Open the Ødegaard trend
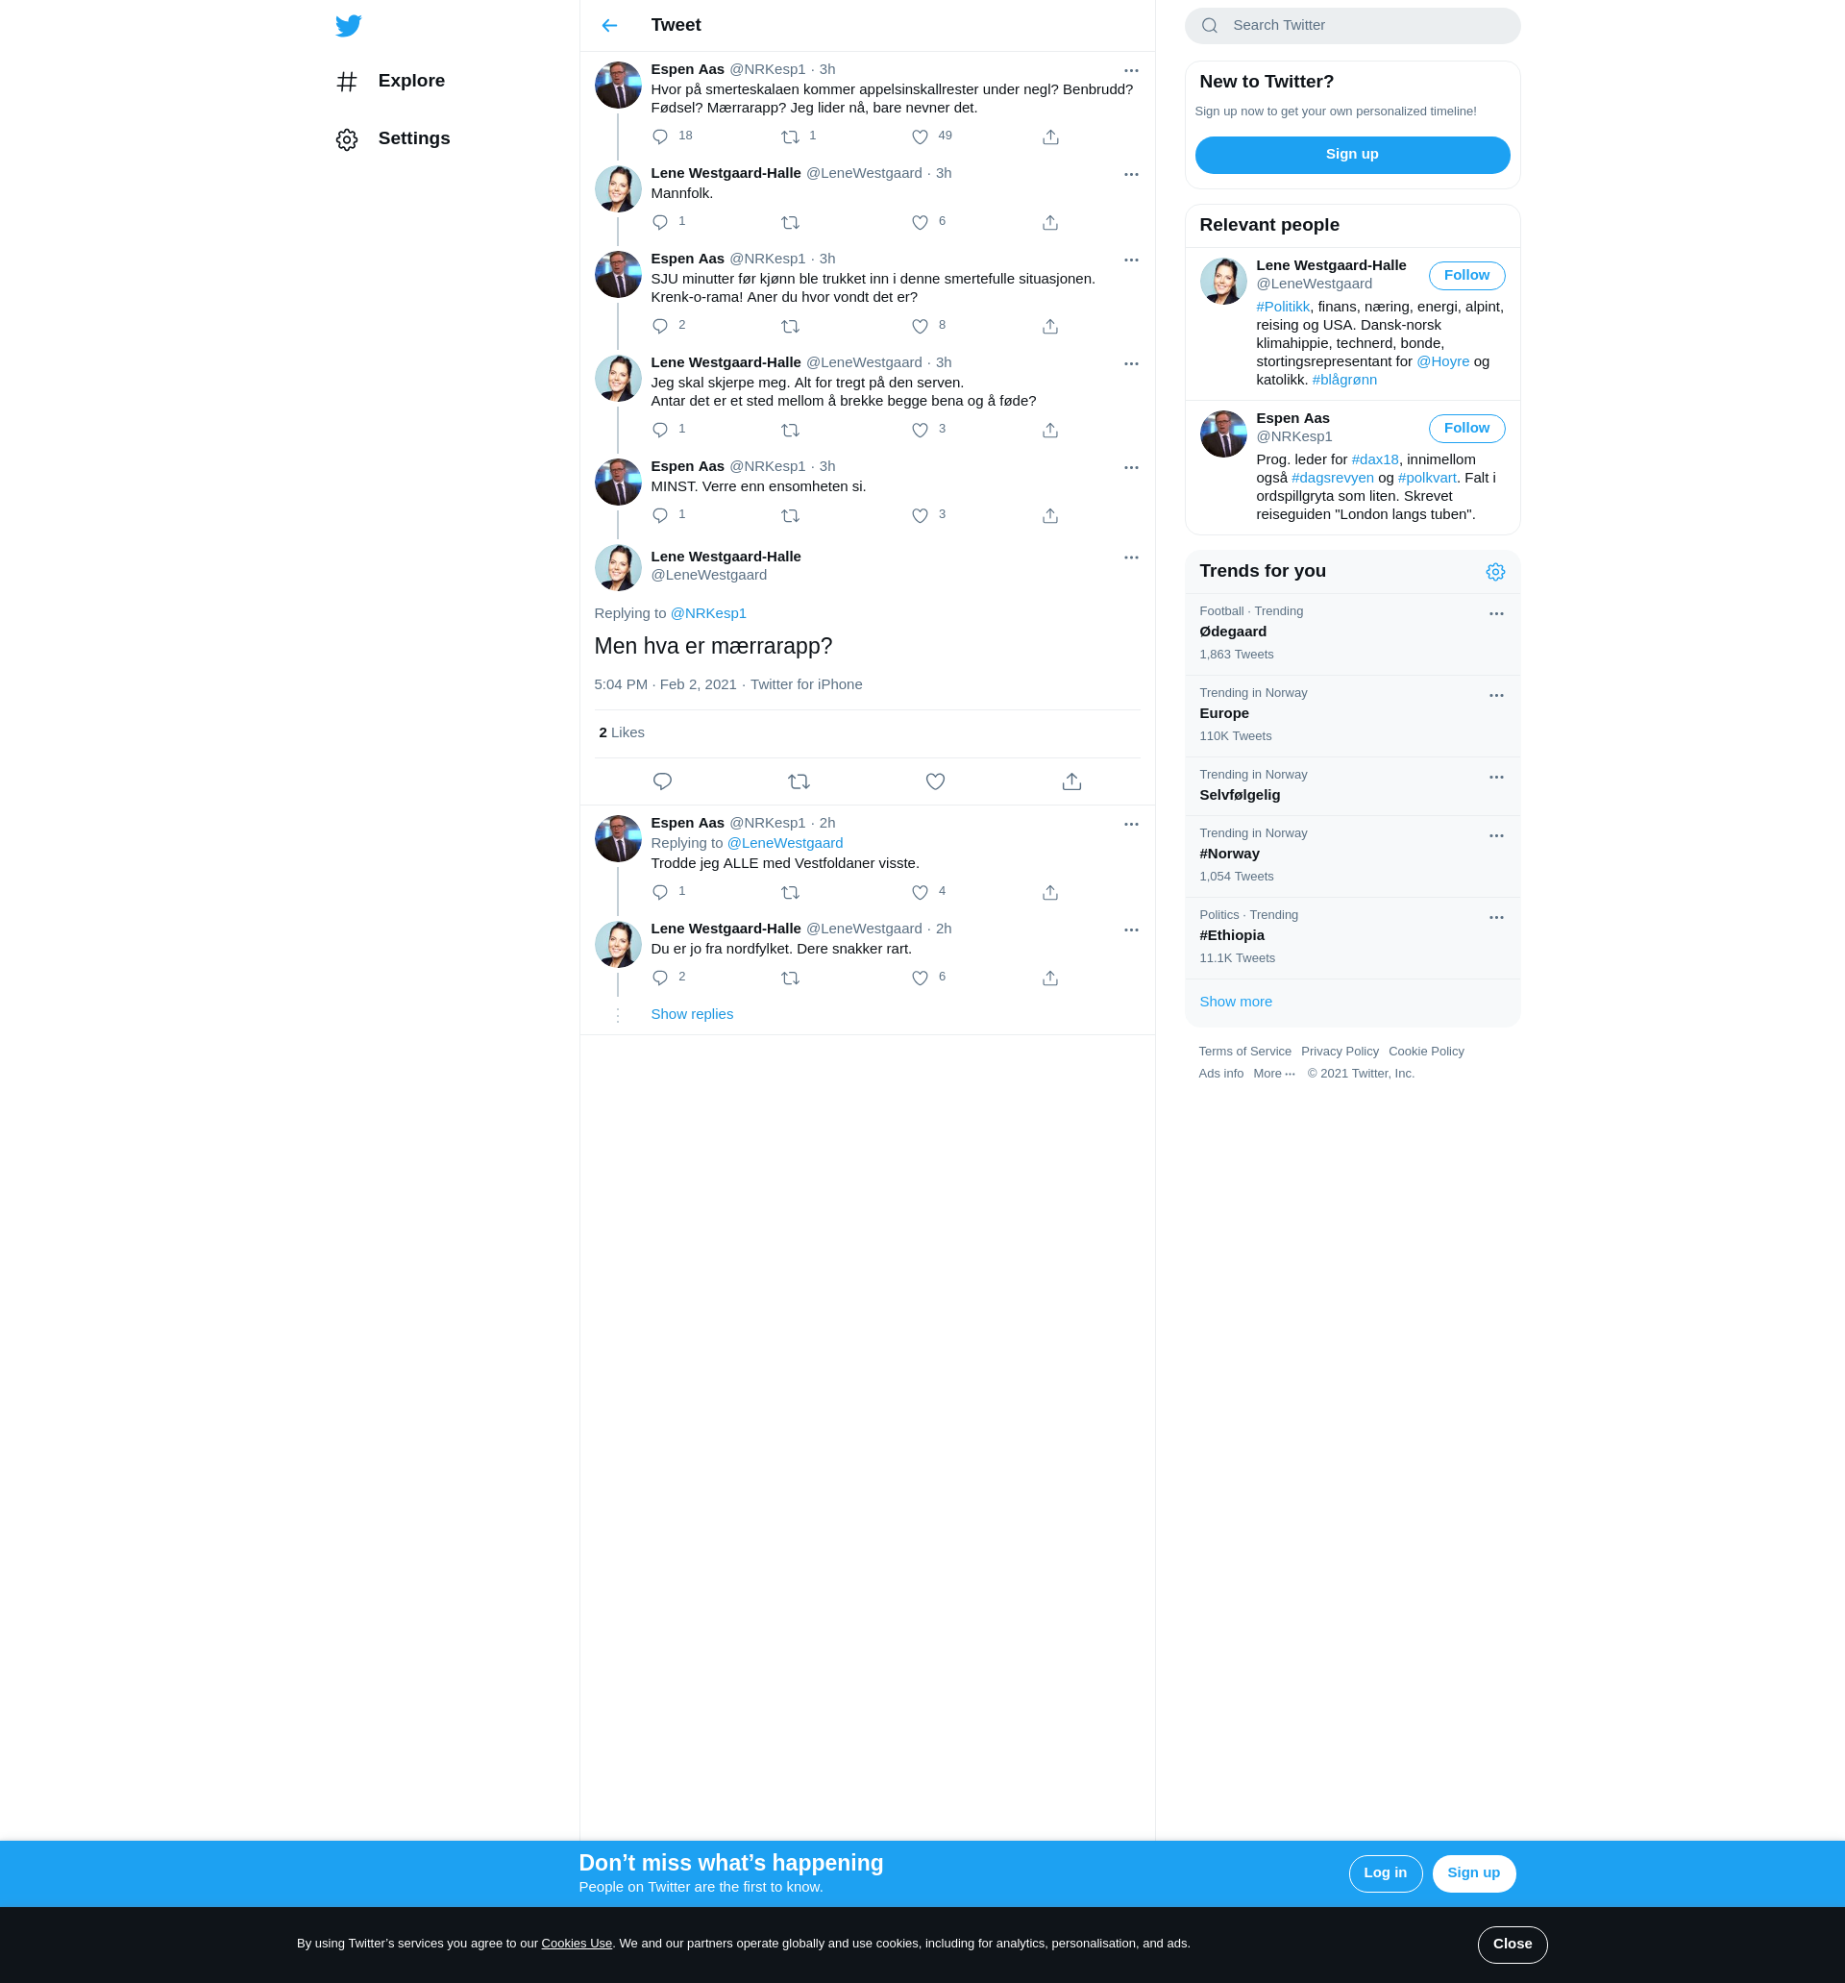1845x1983 pixels. pyautogui.click(x=1352, y=634)
